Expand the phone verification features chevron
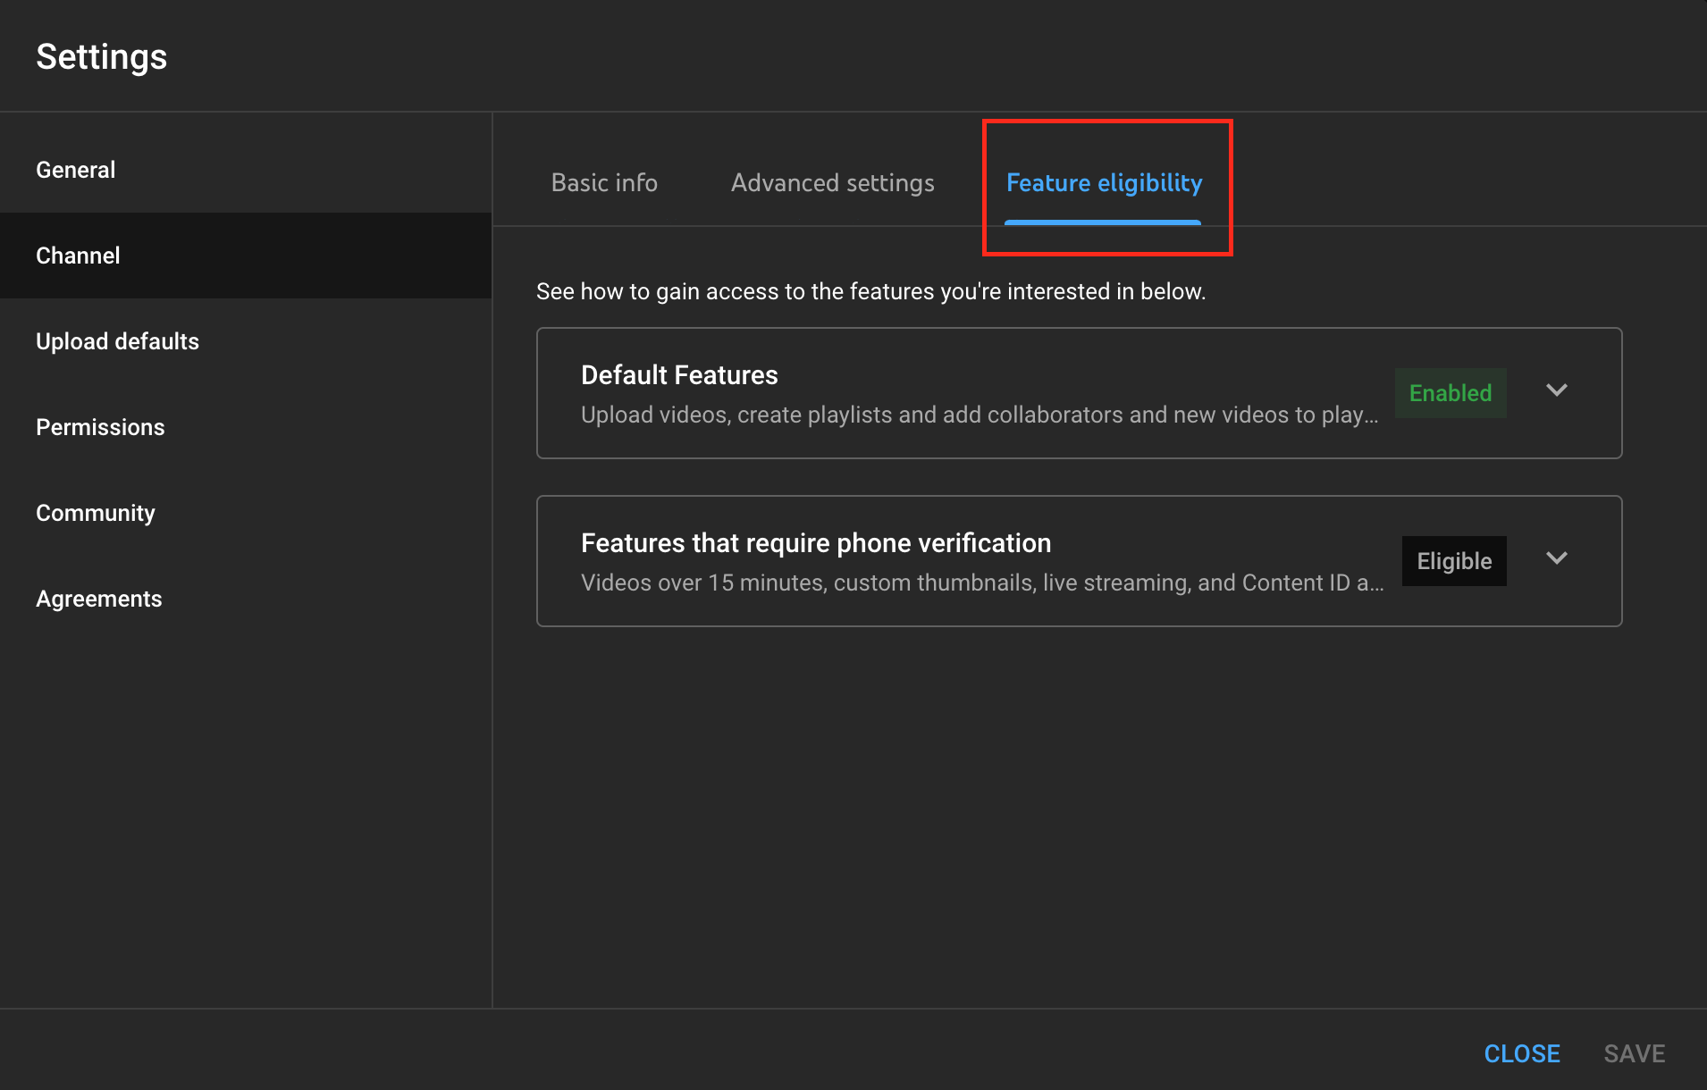The height and width of the screenshot is (1090, 1707). click(x=1557, y=558)
